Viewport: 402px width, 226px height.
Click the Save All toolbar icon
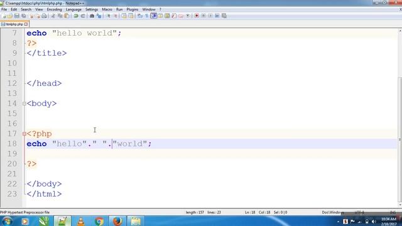24,16
